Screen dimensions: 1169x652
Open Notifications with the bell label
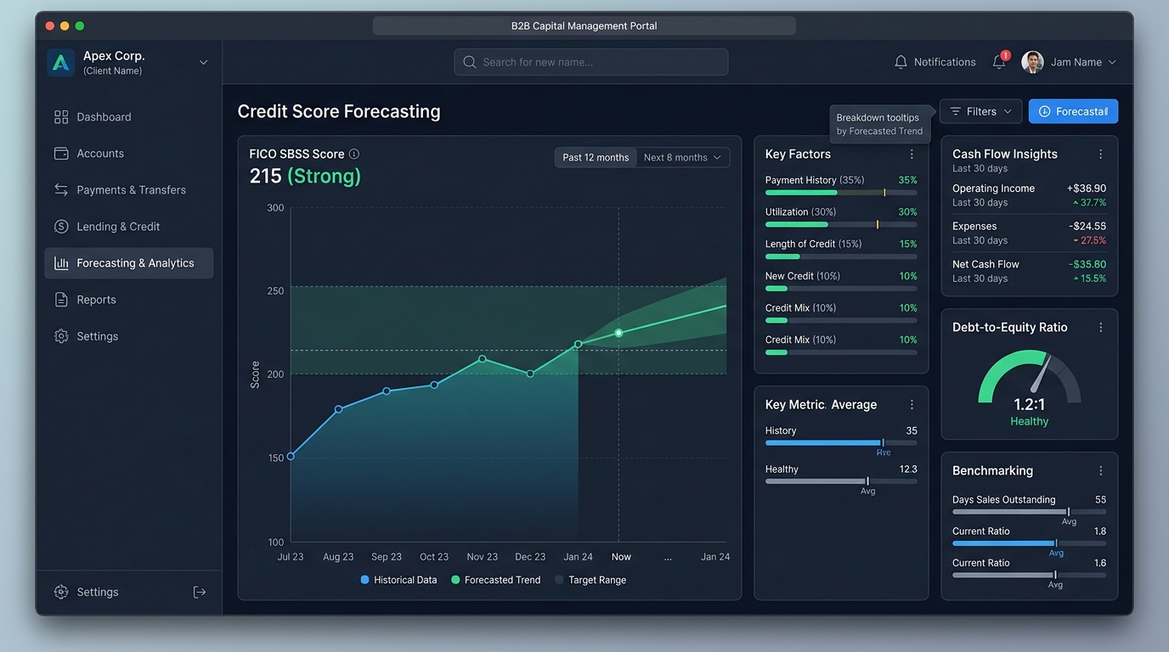point(935,62)
